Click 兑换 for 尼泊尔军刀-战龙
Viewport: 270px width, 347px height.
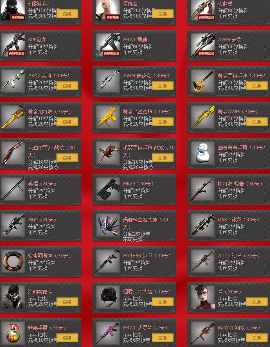pos(67,158)
